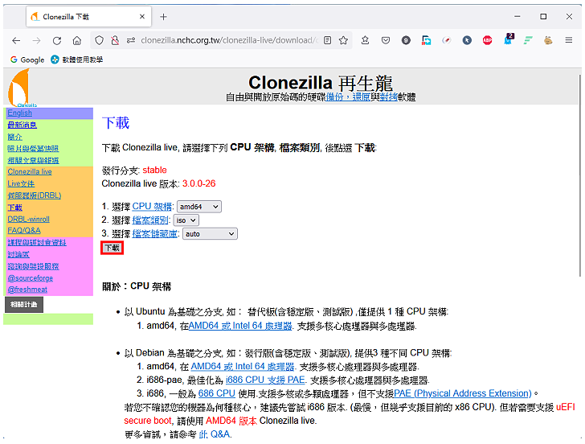The height and width of the screenshot is (444, 585).
Task: Open @sourceforge sidebar link
Action: [31, 278]
